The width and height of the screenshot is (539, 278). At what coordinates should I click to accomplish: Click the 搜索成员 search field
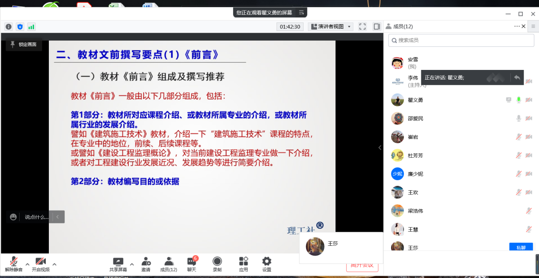pos(461,40)
